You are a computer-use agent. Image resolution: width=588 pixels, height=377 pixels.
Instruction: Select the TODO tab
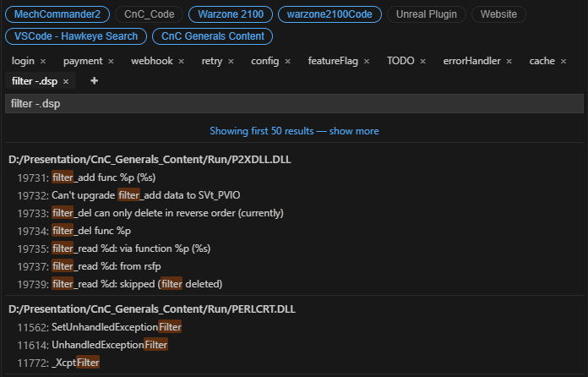400,61
